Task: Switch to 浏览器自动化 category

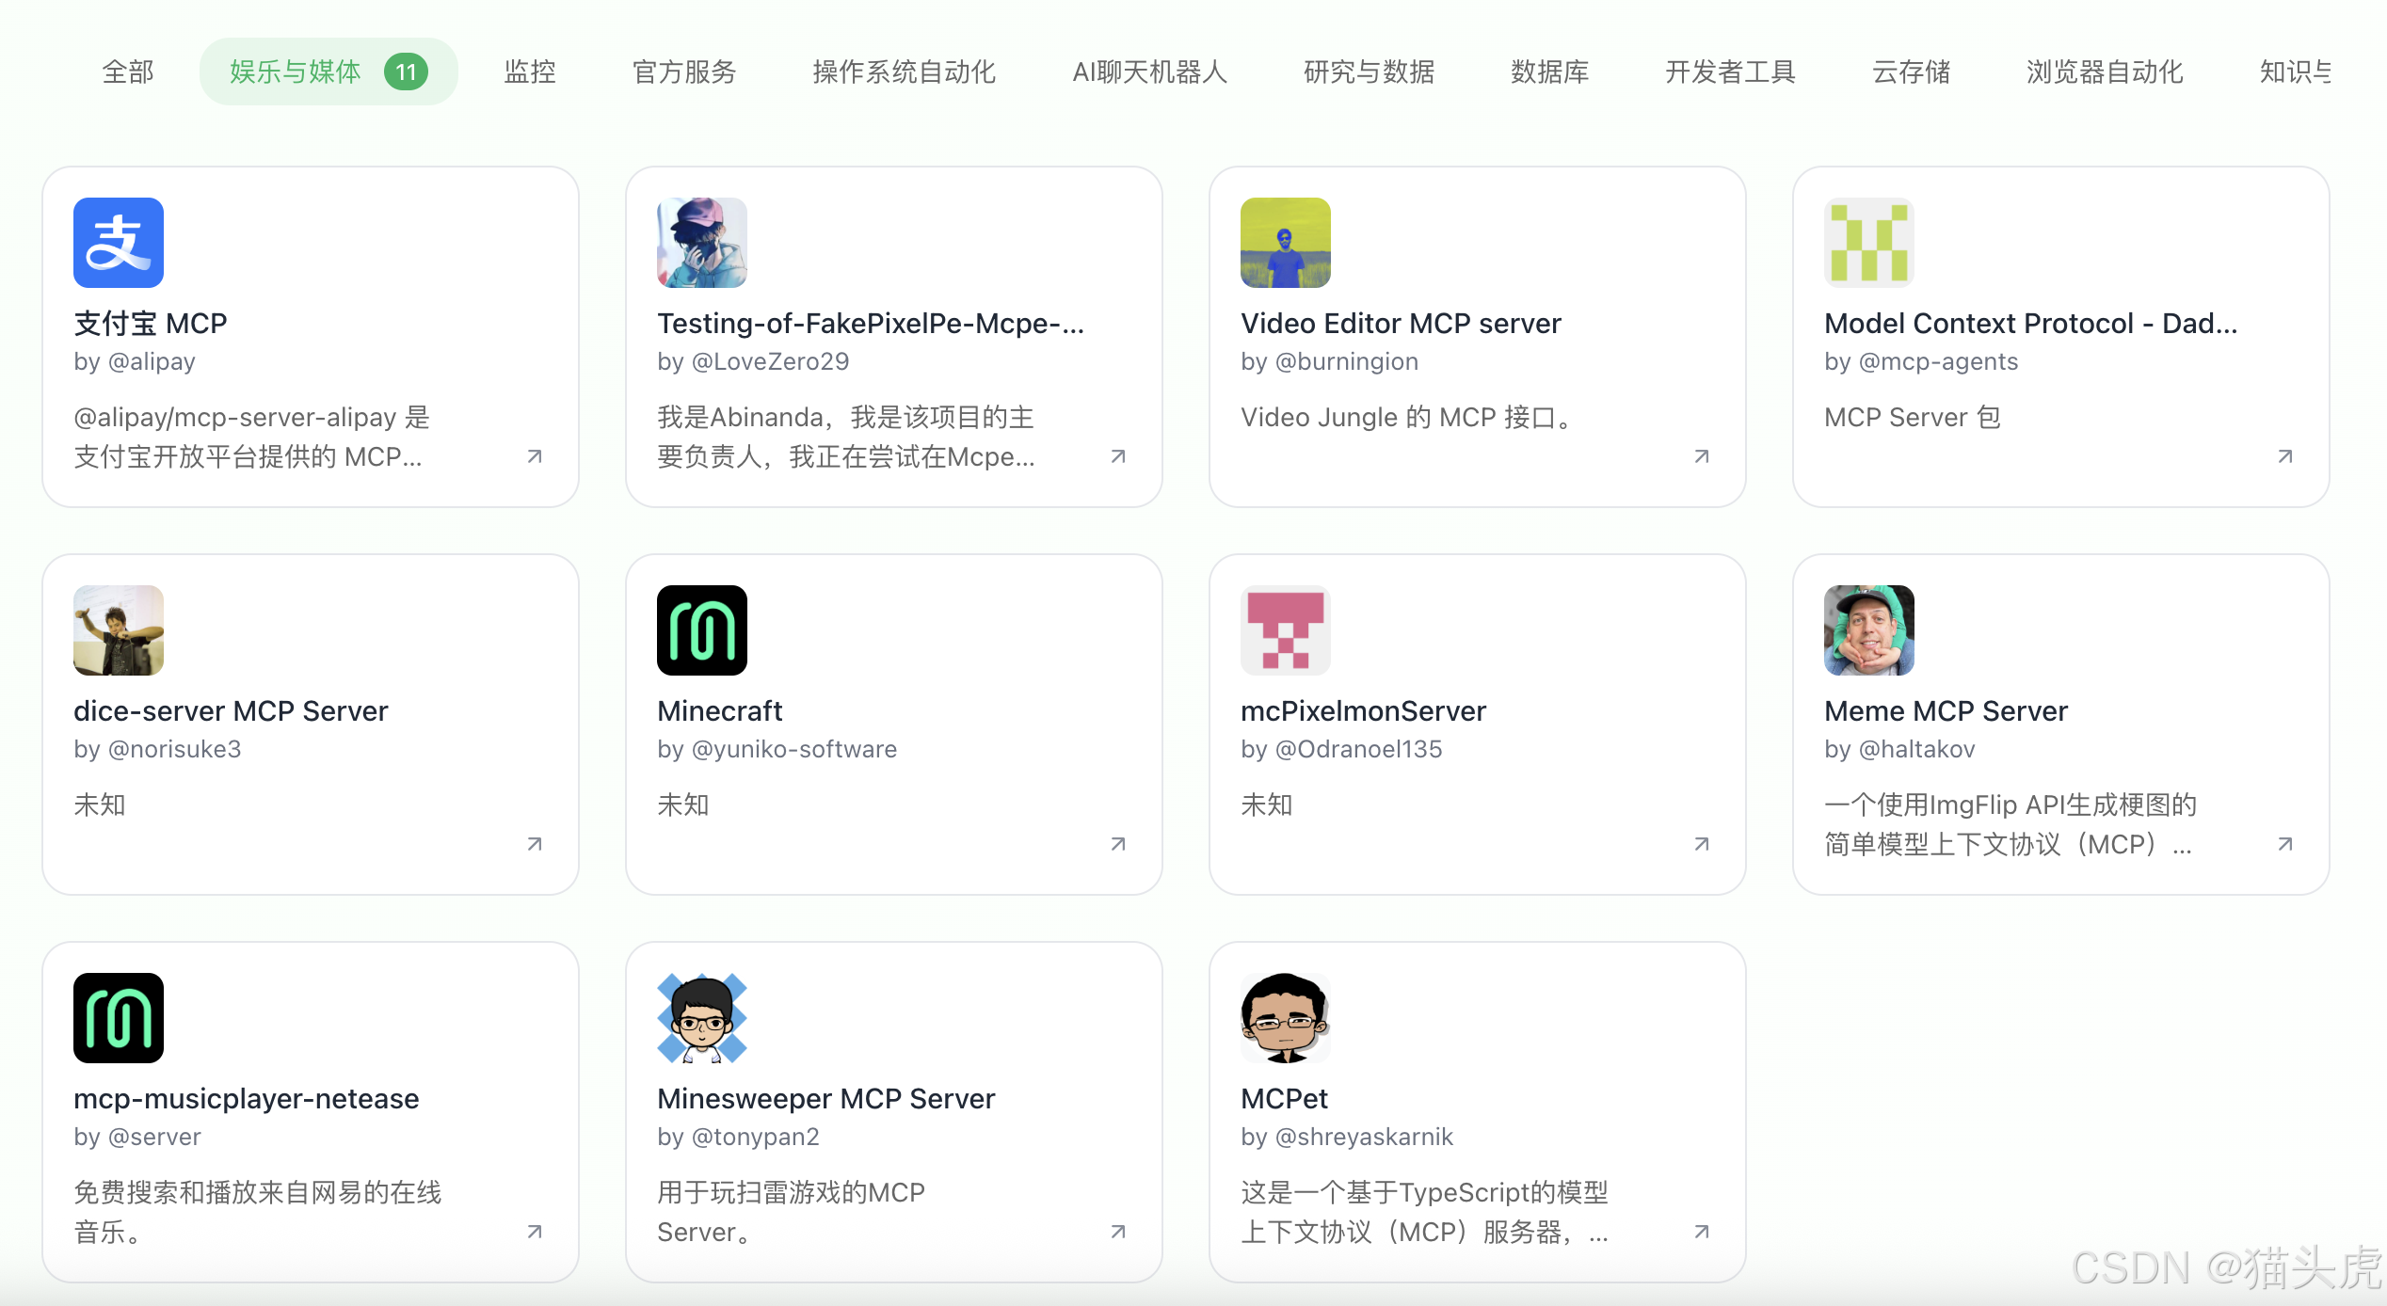Action: [2105, 72]
